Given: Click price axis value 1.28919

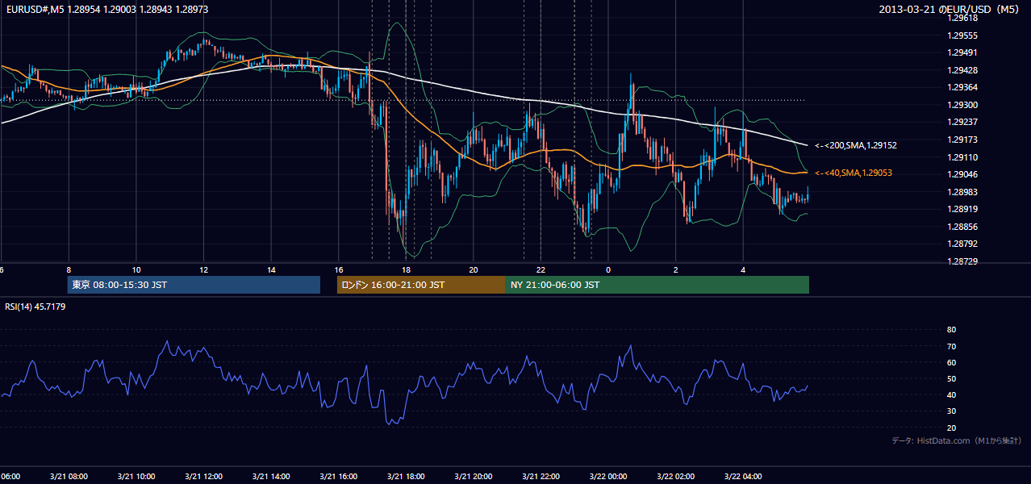Looking at the screenshot, I should click(963, 209).
